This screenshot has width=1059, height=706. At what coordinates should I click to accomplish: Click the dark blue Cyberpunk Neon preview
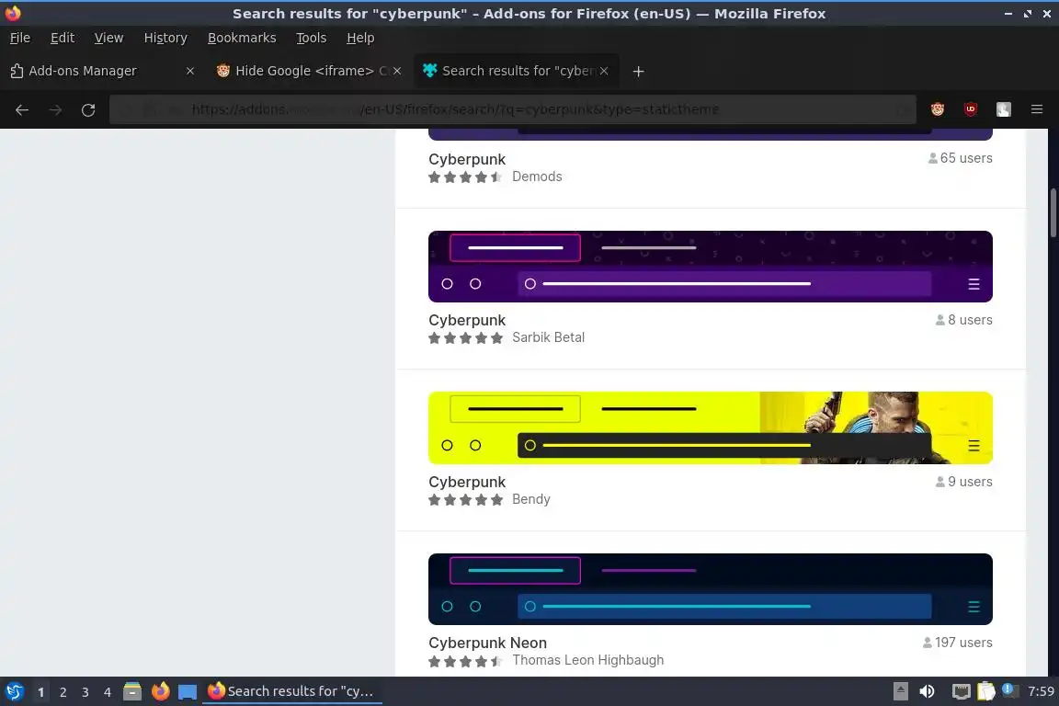tap(711, 589)
